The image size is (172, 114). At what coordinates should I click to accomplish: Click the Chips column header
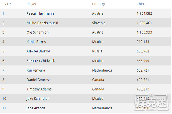coord(141,4)
